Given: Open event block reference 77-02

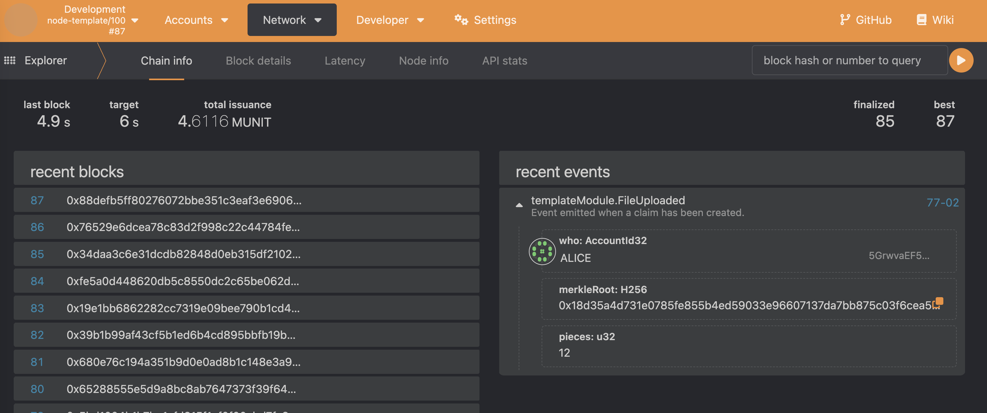Looking at the screenshot, I should point(942,202).
